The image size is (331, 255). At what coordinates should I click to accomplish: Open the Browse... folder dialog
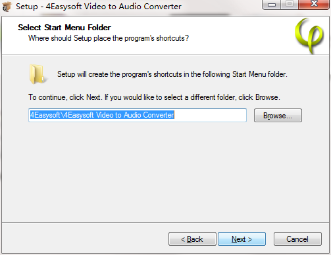pyautogui.click(x=278, y=116)
